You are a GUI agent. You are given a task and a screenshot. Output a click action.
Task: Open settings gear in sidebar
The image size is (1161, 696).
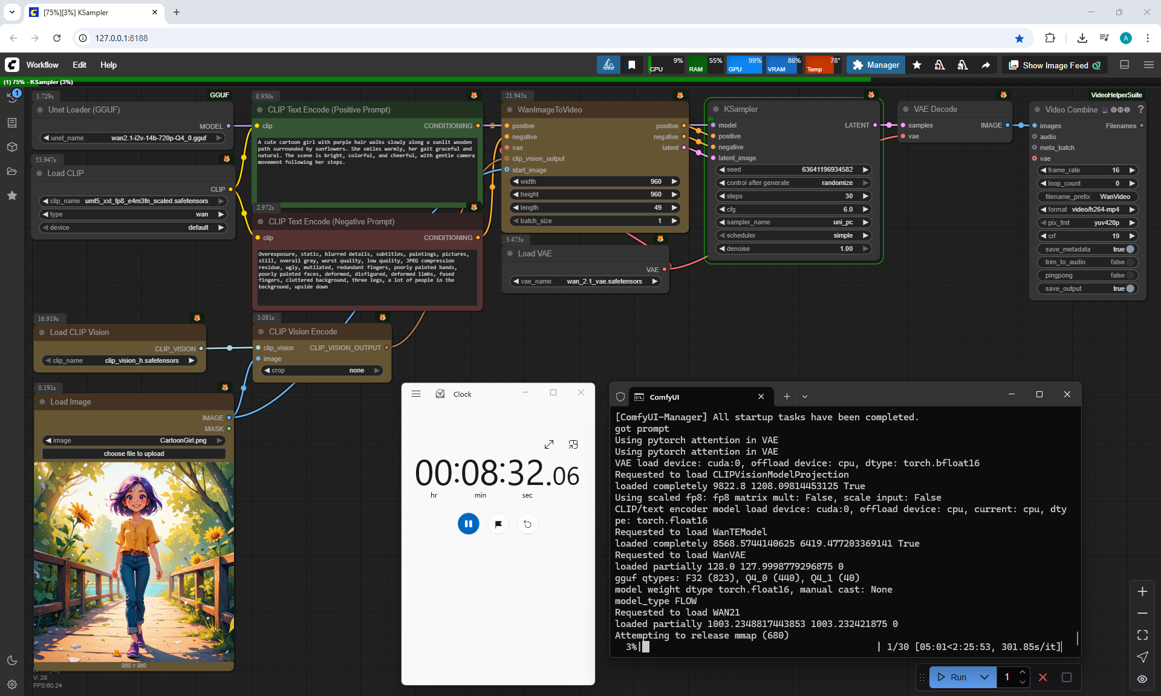pos(12,685)
